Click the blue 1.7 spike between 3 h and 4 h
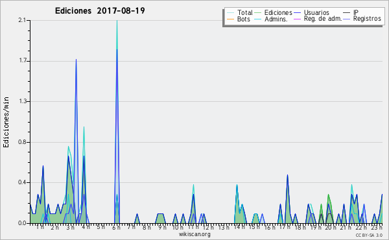The height and width of the screenshot is (240, 389). pos(76,61)
